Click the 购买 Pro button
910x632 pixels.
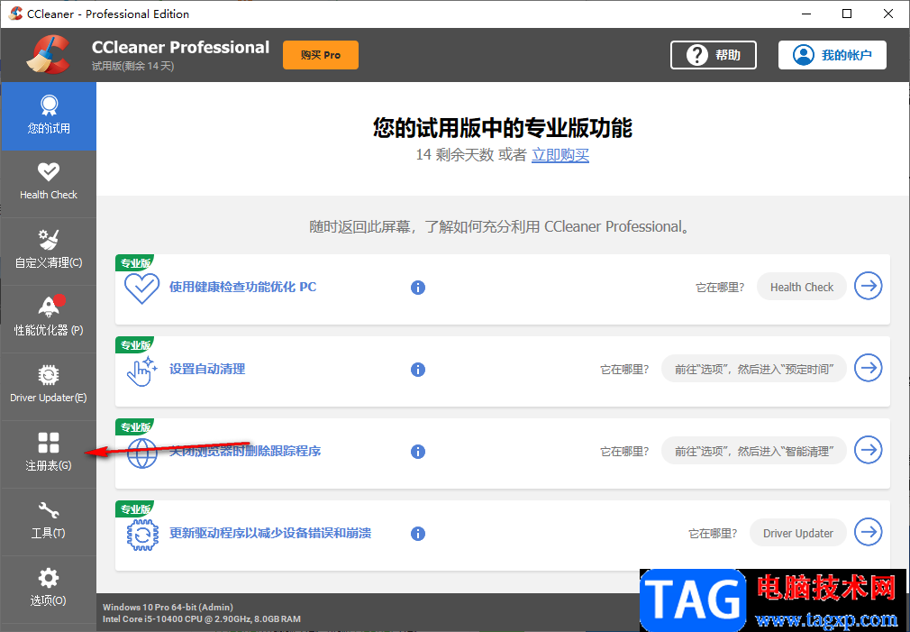coord(320,54)
